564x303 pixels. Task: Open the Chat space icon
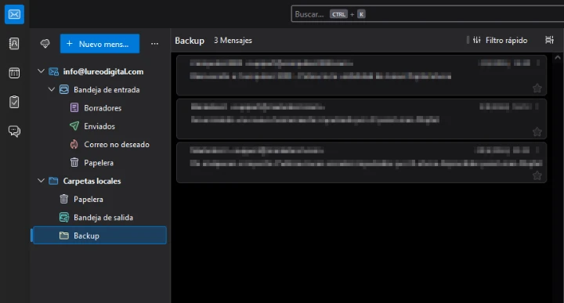click(14, 132)
